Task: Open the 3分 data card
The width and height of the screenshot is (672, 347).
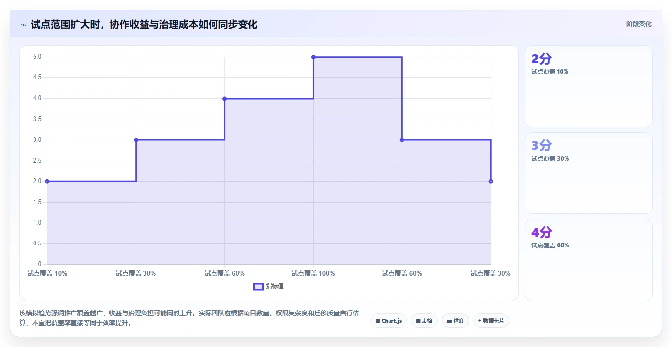Action: (x=589, y=173)
